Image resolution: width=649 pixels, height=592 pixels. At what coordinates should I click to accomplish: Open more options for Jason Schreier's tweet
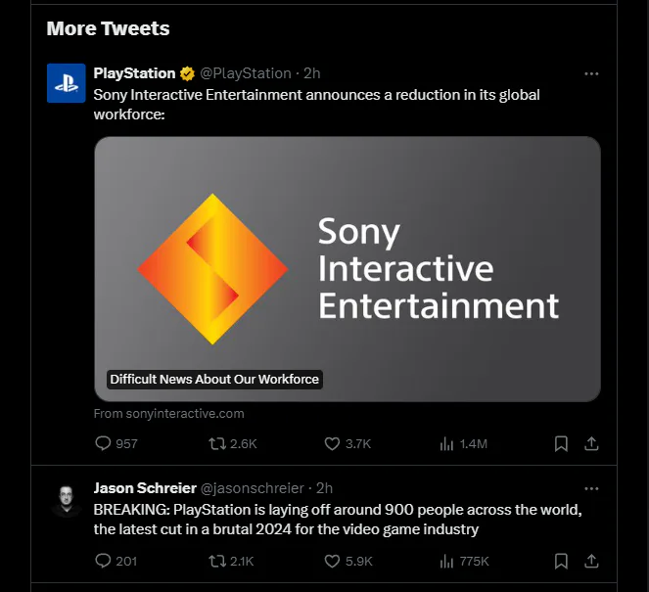(590, 487)
